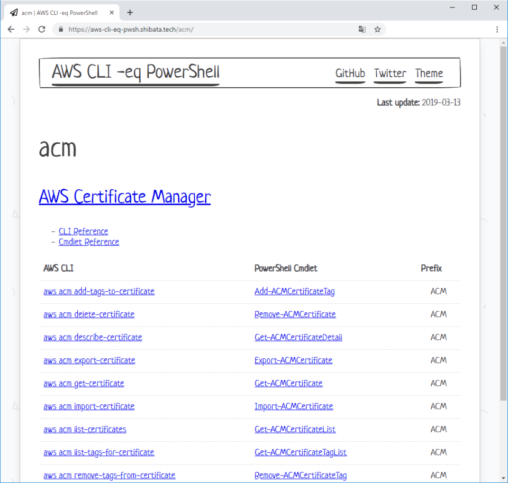The image size is (508, 483).
Task: Open a new browser tab with the plus button
Action: pyautogui.click(x=130, y=12)
